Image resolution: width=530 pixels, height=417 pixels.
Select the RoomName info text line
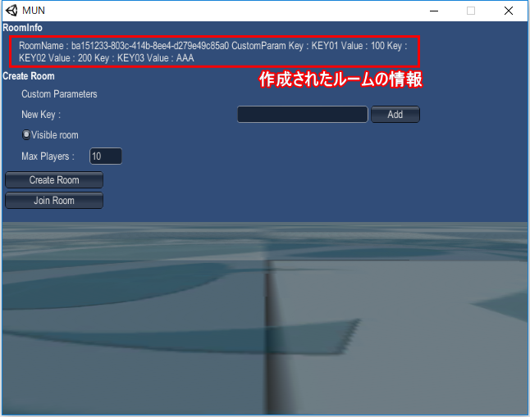pyautogui.click(x=213, y=46)
